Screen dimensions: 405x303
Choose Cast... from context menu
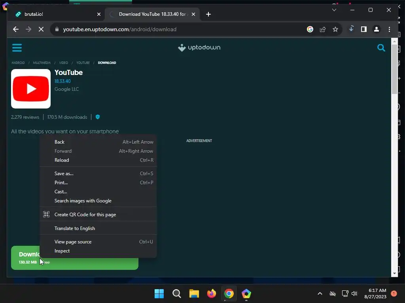tap(98, 192)
